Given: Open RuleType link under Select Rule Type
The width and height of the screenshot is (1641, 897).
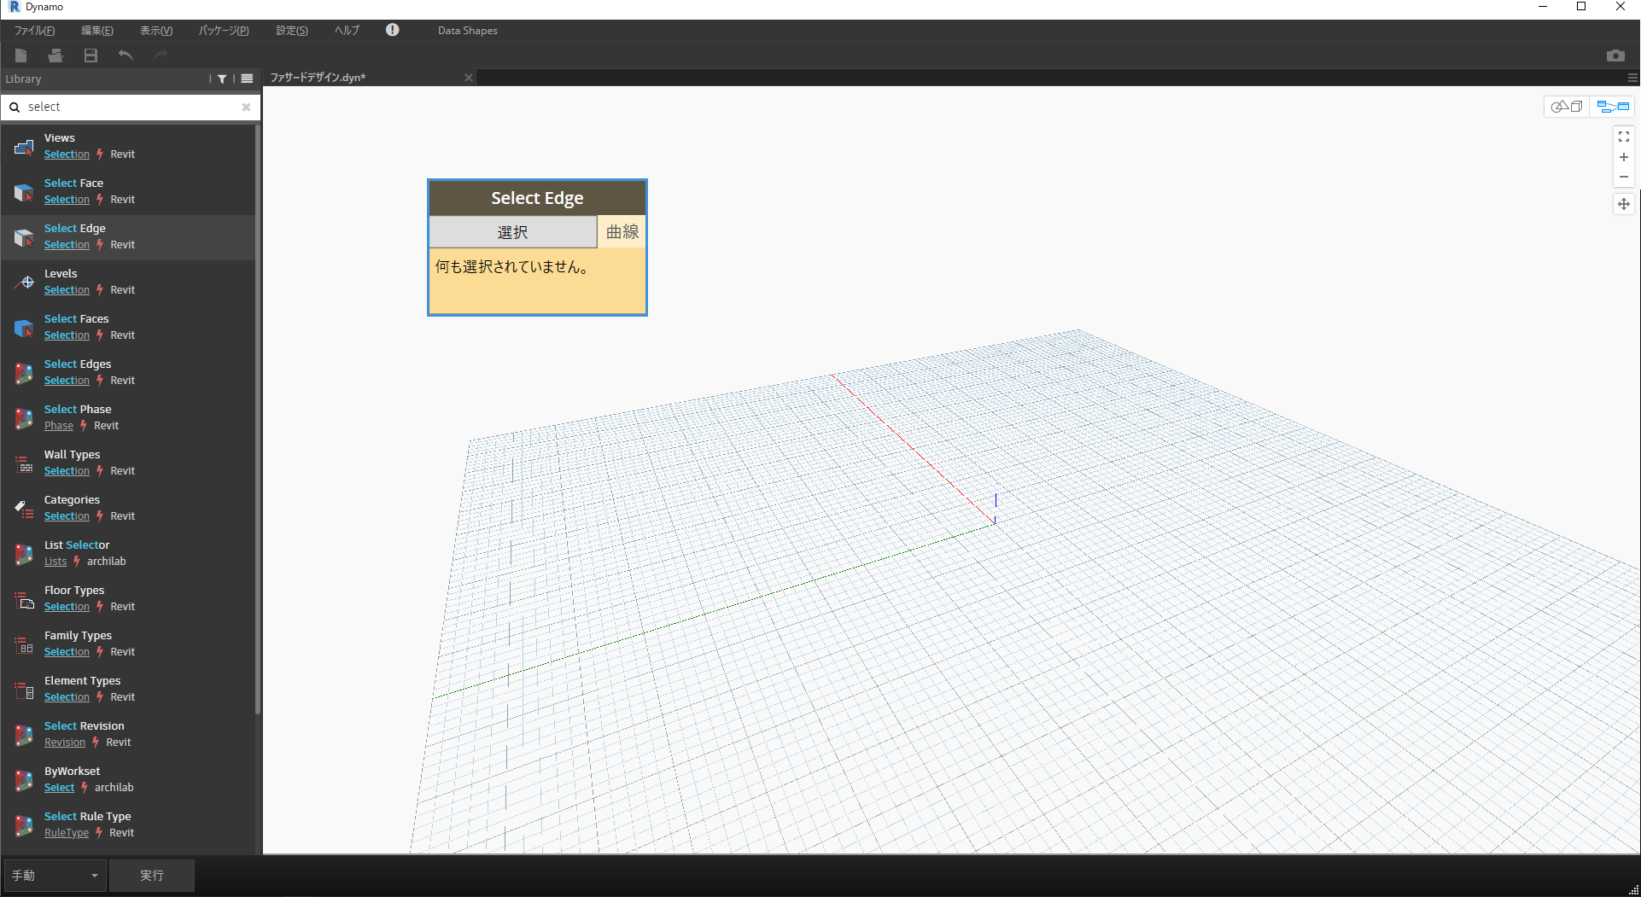Looking at the screenshot, I should pyautogui.click(x=67, y=833).
